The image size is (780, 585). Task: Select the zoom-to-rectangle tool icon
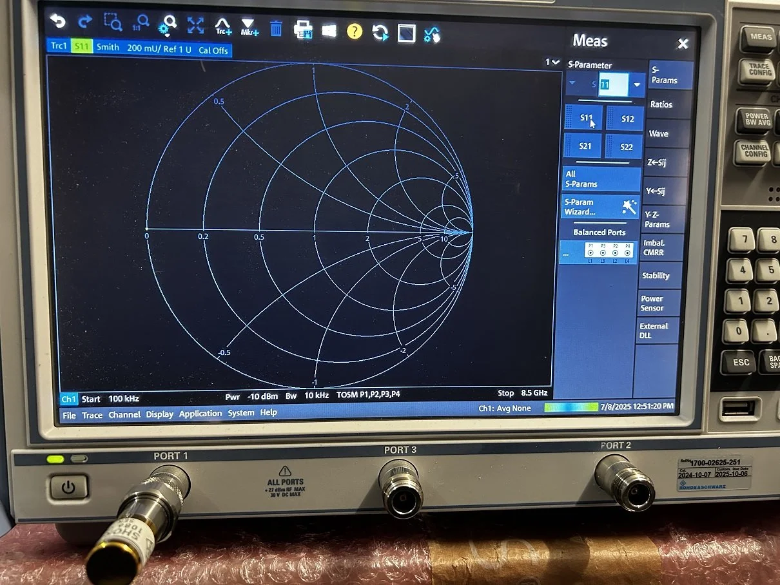[113, 23]
